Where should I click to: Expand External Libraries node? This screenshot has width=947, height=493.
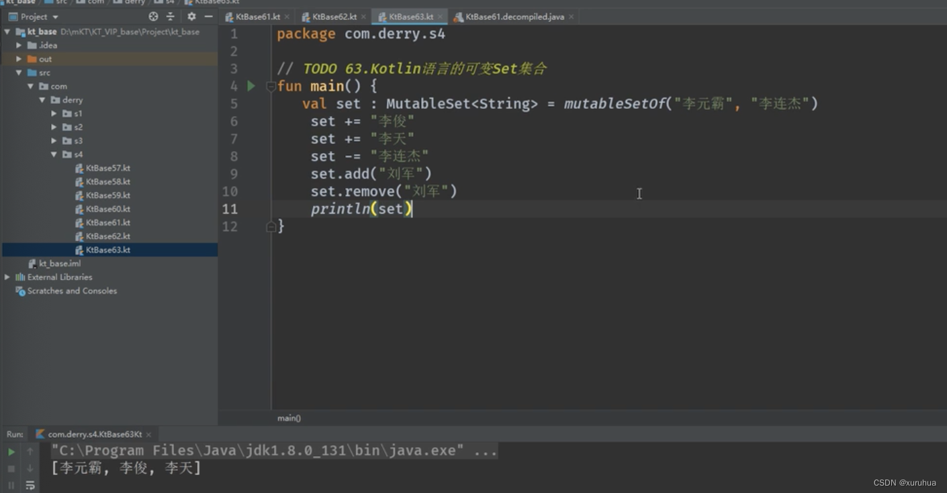7,277
